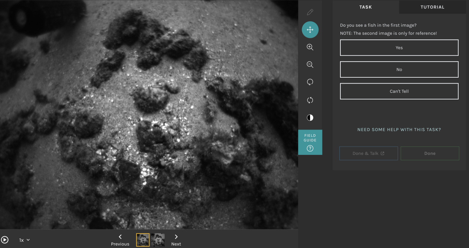469x248 pixels.
Task: Choose the Can't Tell answer option
Action: point(399,91)
